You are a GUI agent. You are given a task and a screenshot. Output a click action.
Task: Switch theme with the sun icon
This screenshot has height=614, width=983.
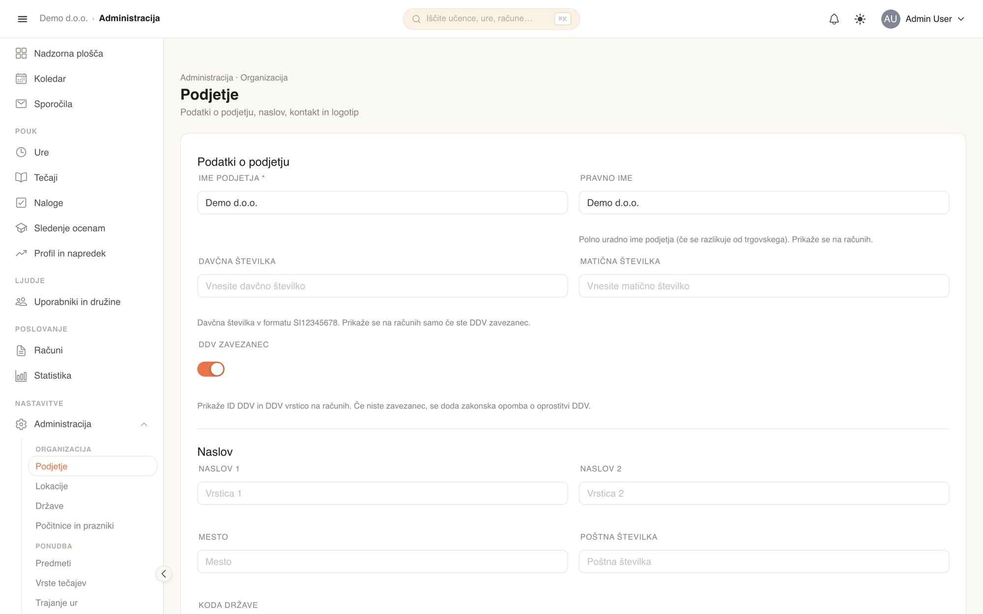[860, 19]
